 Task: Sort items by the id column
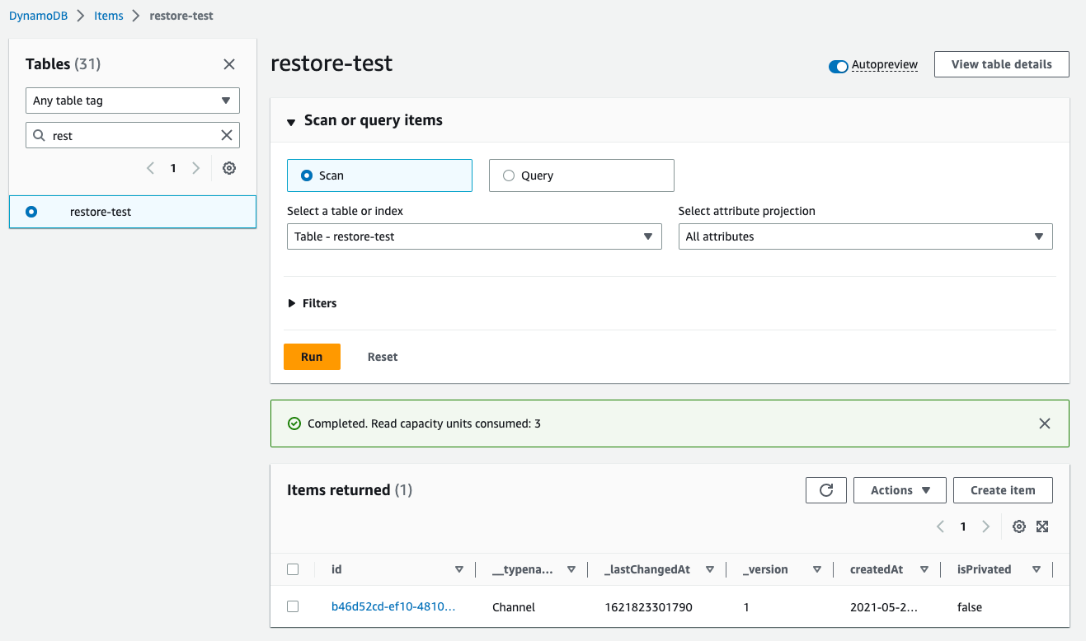459,568
